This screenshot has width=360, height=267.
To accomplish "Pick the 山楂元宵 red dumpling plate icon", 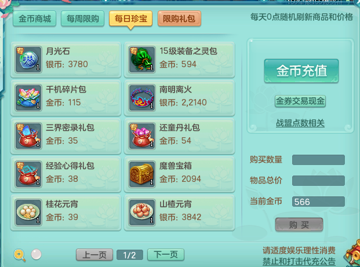I will 142,213.
